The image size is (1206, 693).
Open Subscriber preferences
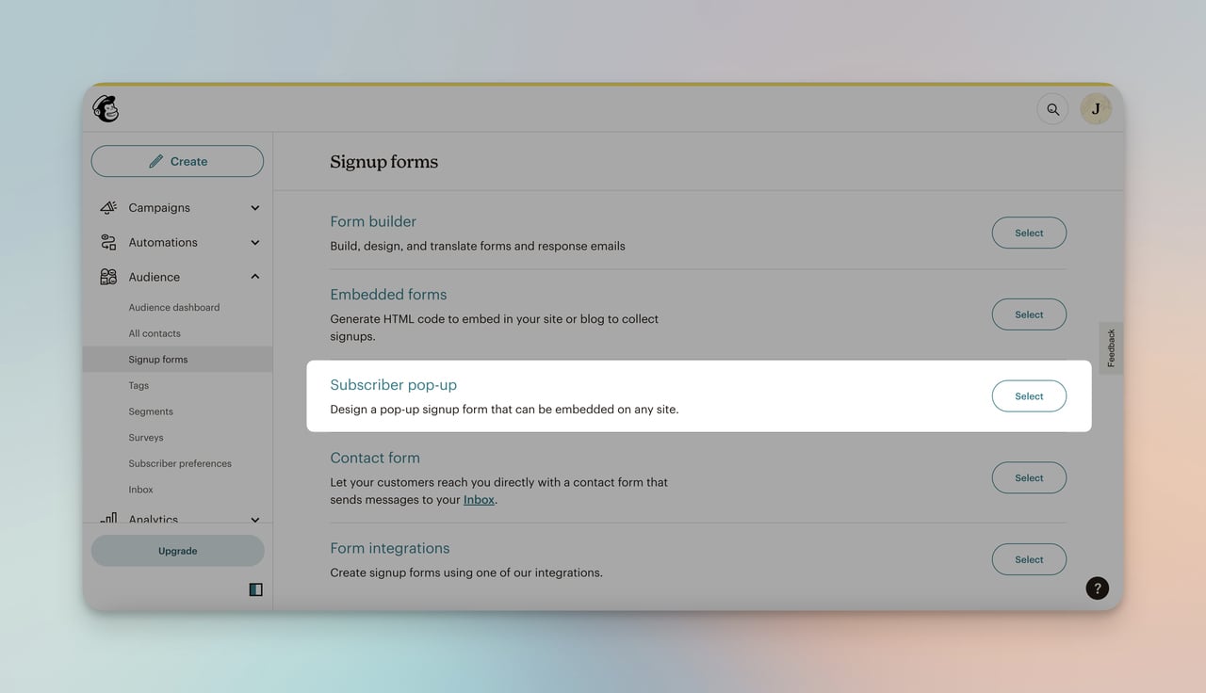point(180,463)
